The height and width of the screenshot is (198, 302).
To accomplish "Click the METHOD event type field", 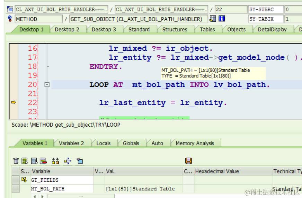I will (x=39, y=19).
